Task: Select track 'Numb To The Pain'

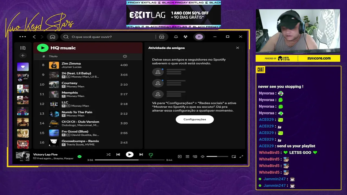Action: coord(88,113)
